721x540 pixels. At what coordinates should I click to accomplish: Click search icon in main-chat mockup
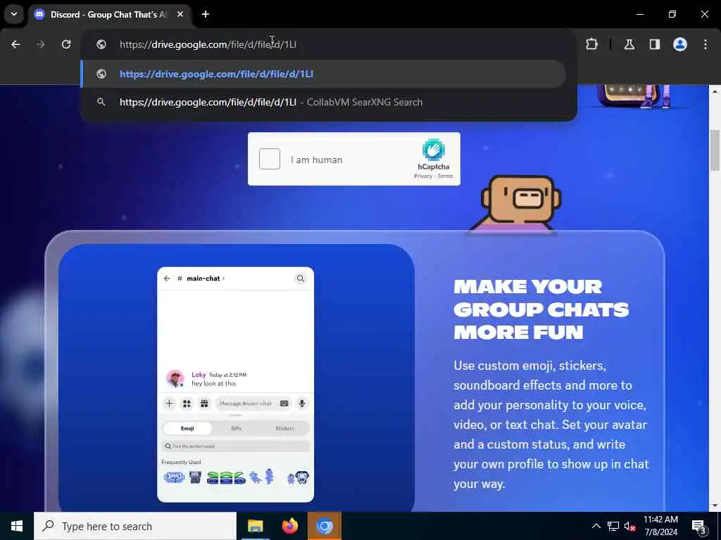tap(300, 278)
